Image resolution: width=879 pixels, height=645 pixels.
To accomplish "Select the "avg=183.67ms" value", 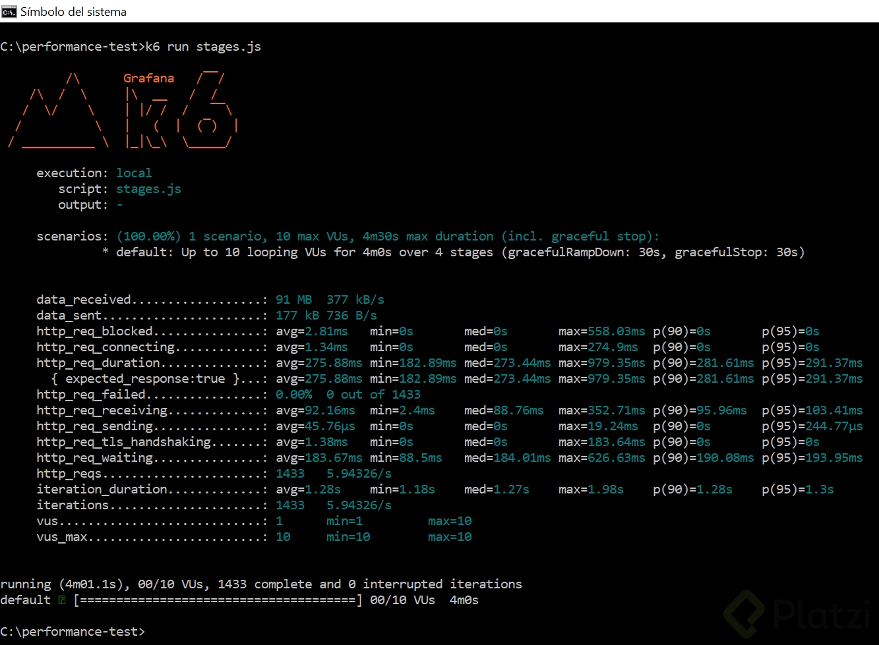I will (x=319, y=458).
